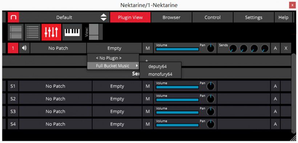298x143 pixels.
Task: Click the No Patch button on S4
Action: click(55, 124)
